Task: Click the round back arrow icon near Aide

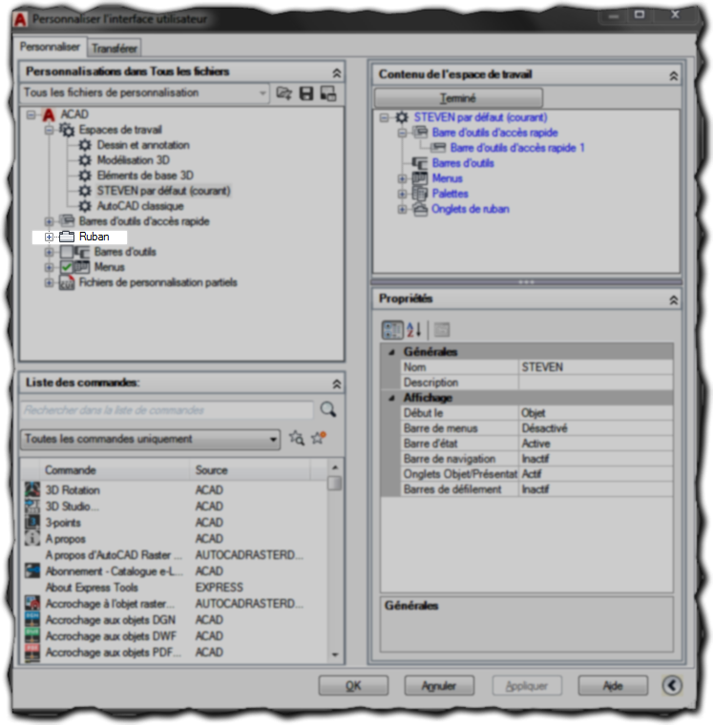Action: (x=672, y=685)
